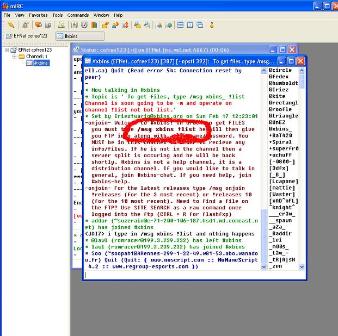Image resolution: width=338 pixels, height=336 pixels.
Task: Open the Tools menu
Action: [x=58, y=15]
